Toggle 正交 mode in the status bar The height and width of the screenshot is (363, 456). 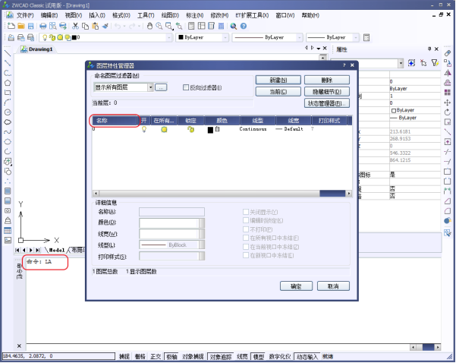(156, 356)
